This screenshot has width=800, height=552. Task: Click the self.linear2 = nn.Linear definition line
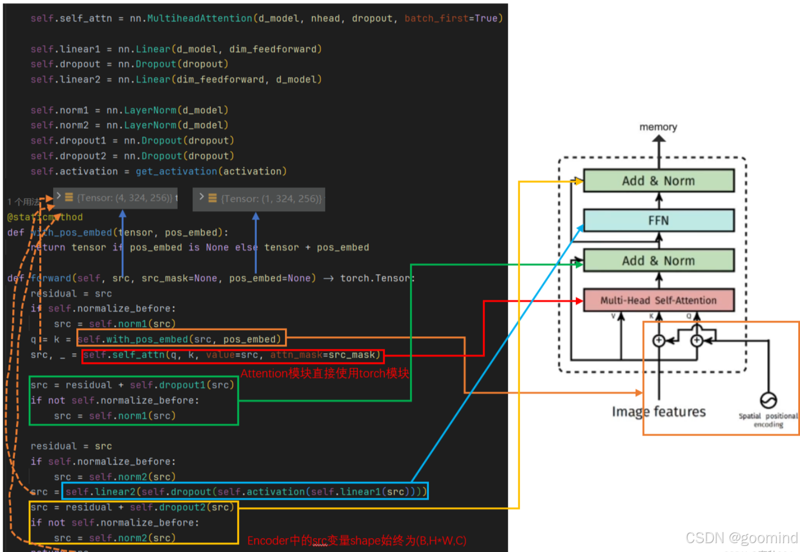176,80
